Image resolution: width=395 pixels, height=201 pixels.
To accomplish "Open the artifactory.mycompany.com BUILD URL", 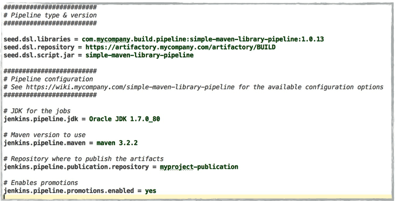I will [x=181, y=47].
